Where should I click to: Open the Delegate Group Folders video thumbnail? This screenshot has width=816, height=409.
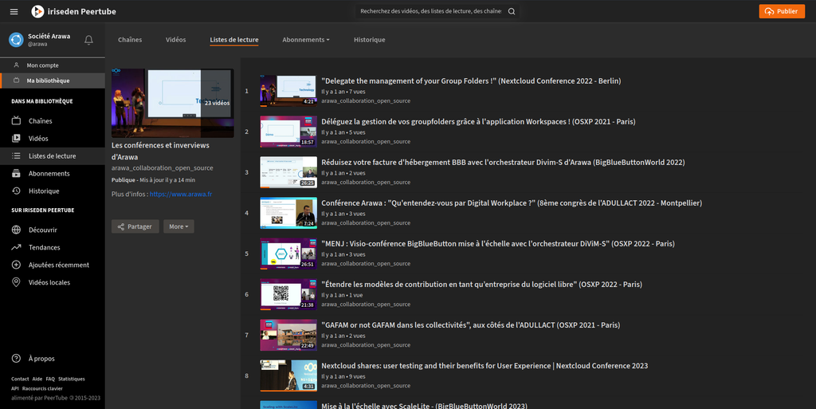click(x=288, y=91)
